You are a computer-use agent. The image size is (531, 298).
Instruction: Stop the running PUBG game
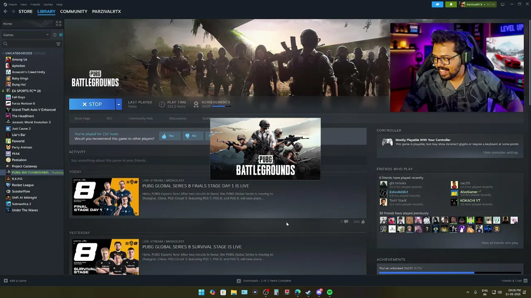pos(92,104)
